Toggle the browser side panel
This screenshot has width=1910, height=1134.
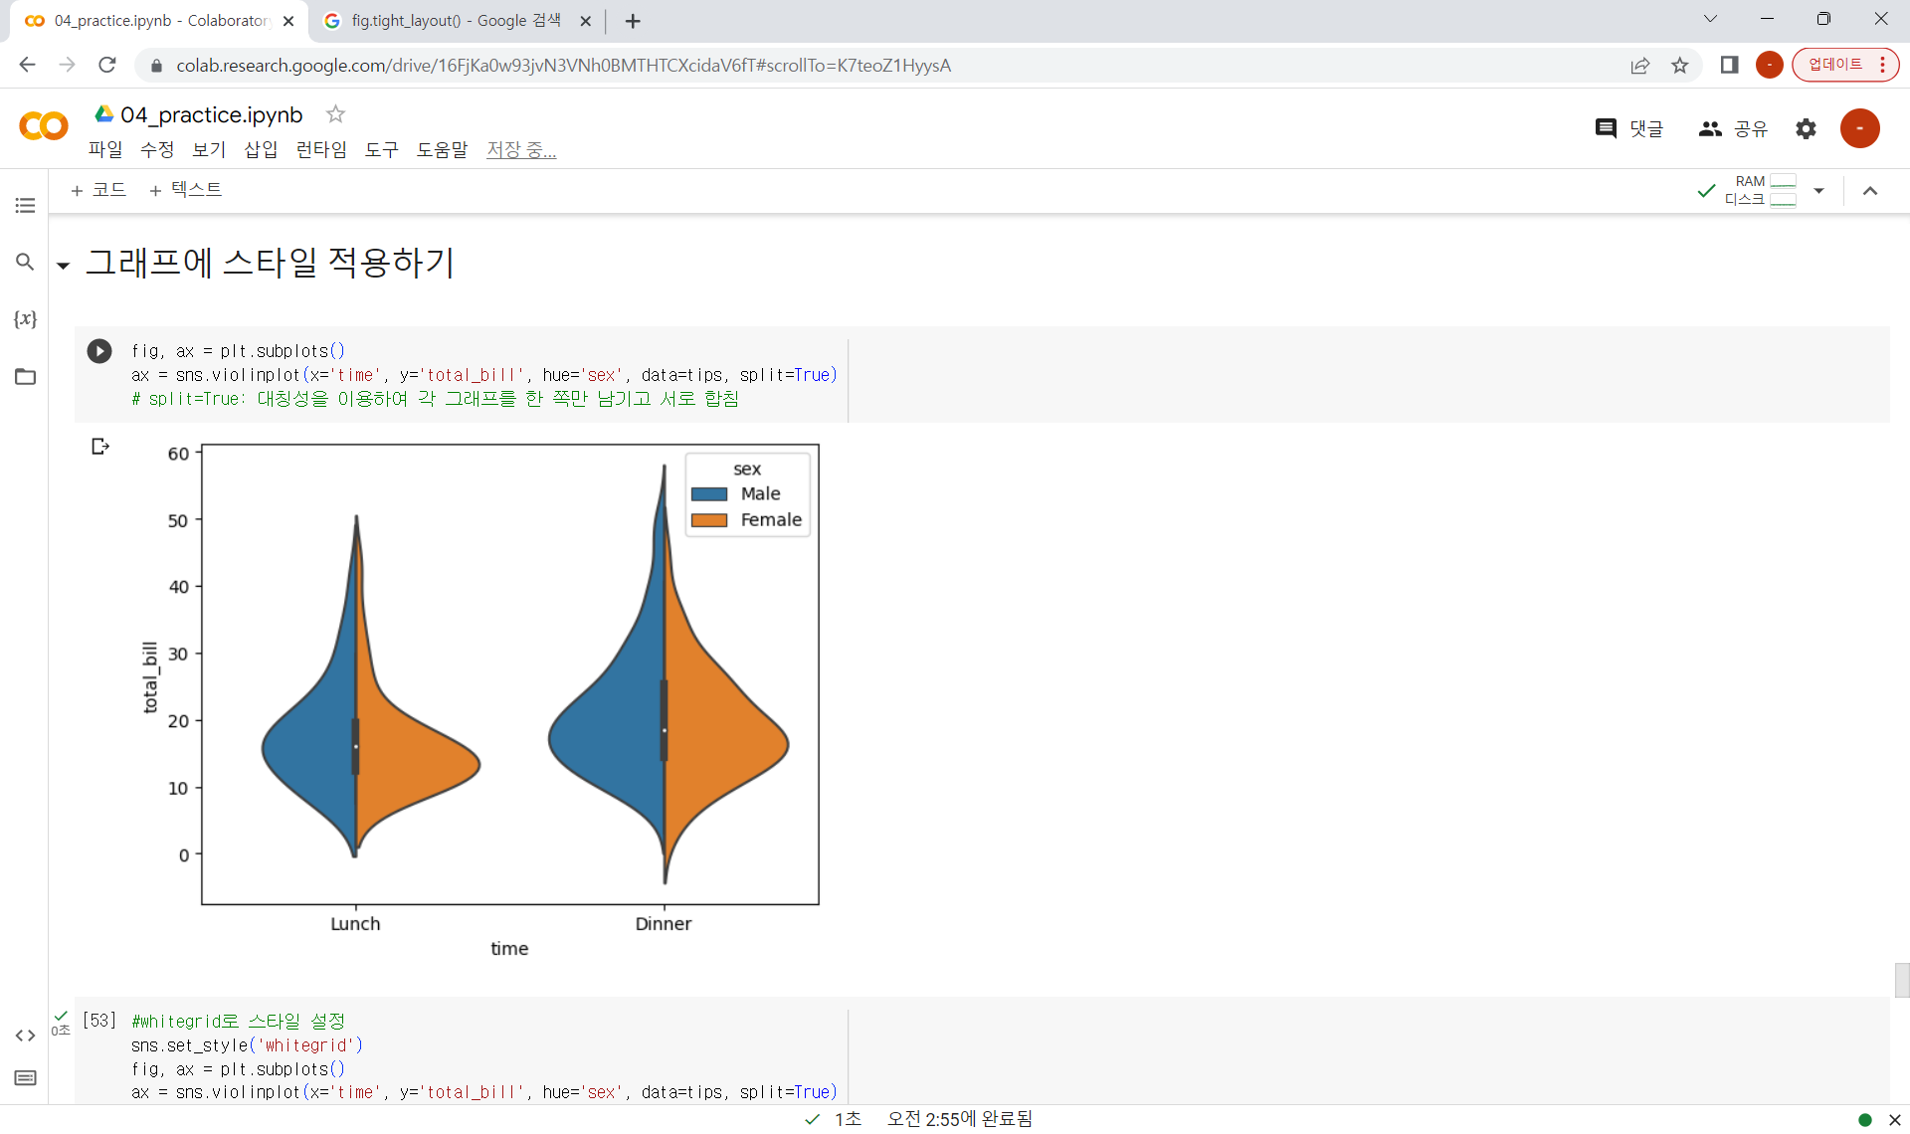(1729, 66)
